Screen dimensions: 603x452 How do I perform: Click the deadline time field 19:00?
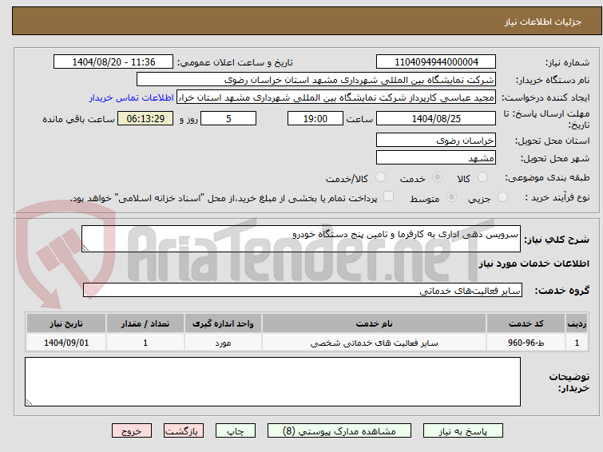coord(315,118)
